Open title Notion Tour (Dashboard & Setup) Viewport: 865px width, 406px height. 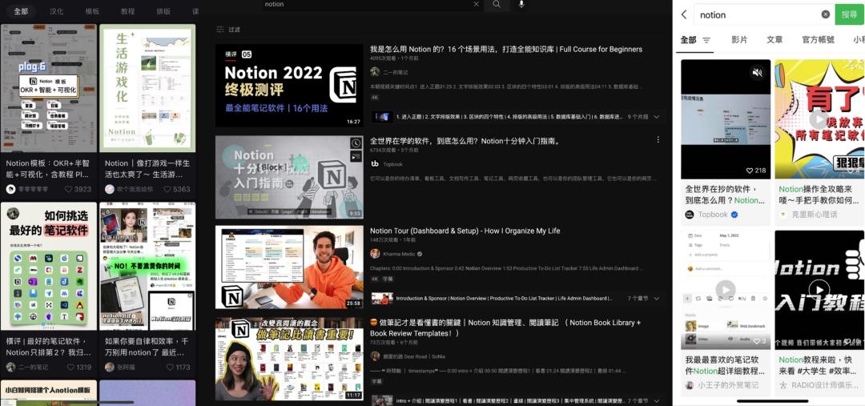[465, 231]
